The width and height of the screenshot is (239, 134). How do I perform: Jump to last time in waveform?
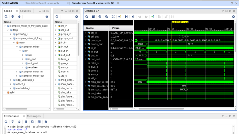[x=133, y=17]
